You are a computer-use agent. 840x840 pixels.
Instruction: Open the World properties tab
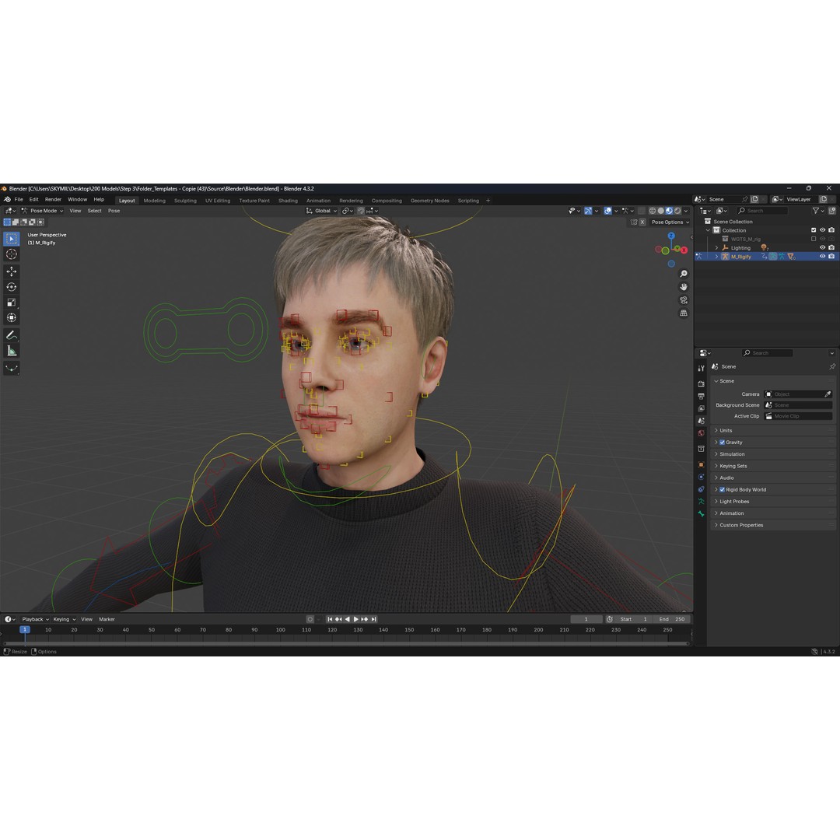[x=701, y=433]
